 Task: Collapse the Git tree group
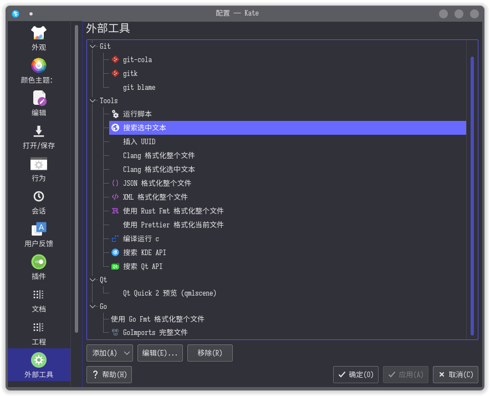(x=93, y=46)
